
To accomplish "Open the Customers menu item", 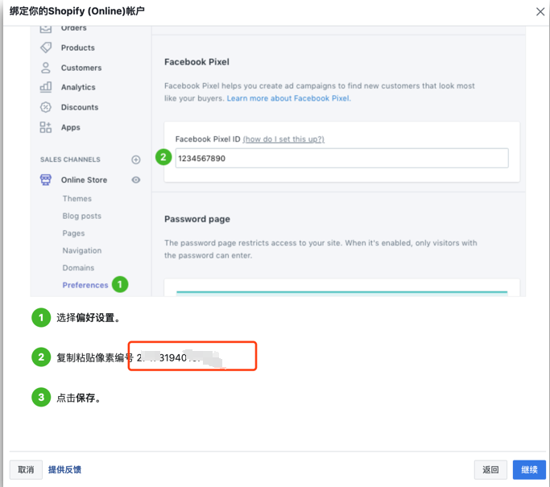I will click(81, 68).
